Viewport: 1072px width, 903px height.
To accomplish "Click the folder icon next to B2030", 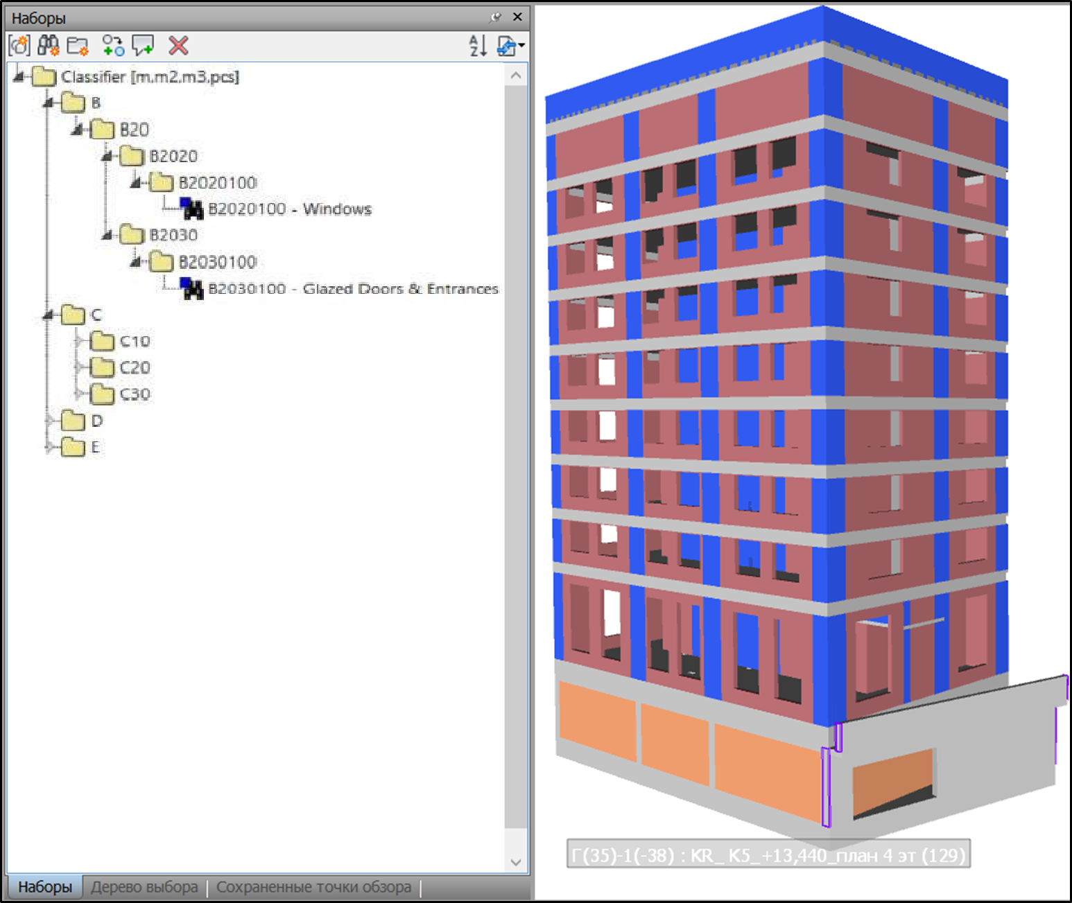I will 132,235.
